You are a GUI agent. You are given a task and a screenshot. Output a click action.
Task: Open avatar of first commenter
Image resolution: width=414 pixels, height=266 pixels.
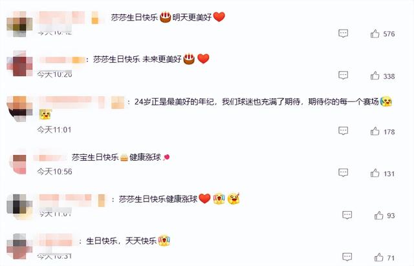tap(19, 24)
